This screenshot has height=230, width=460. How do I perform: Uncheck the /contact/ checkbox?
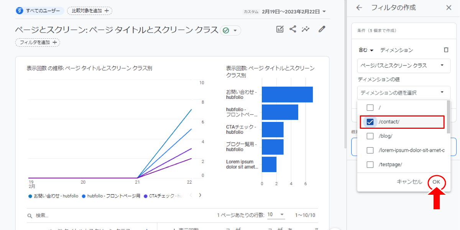(370, 122)
